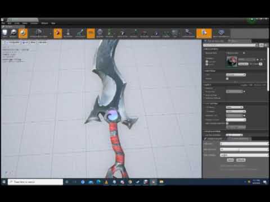Open the last dropdown at Details panel bottom

[x=234, y=135]
